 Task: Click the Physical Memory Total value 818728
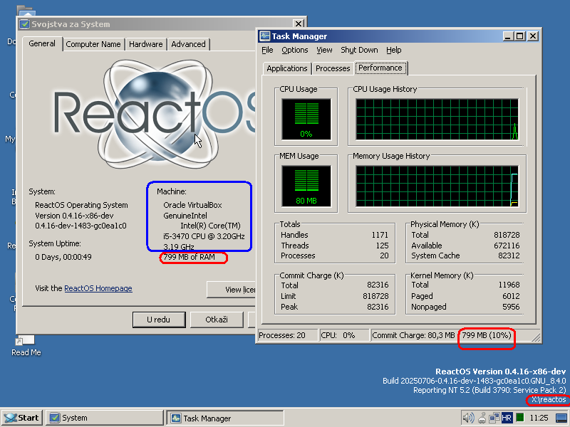tap(507, 235)
